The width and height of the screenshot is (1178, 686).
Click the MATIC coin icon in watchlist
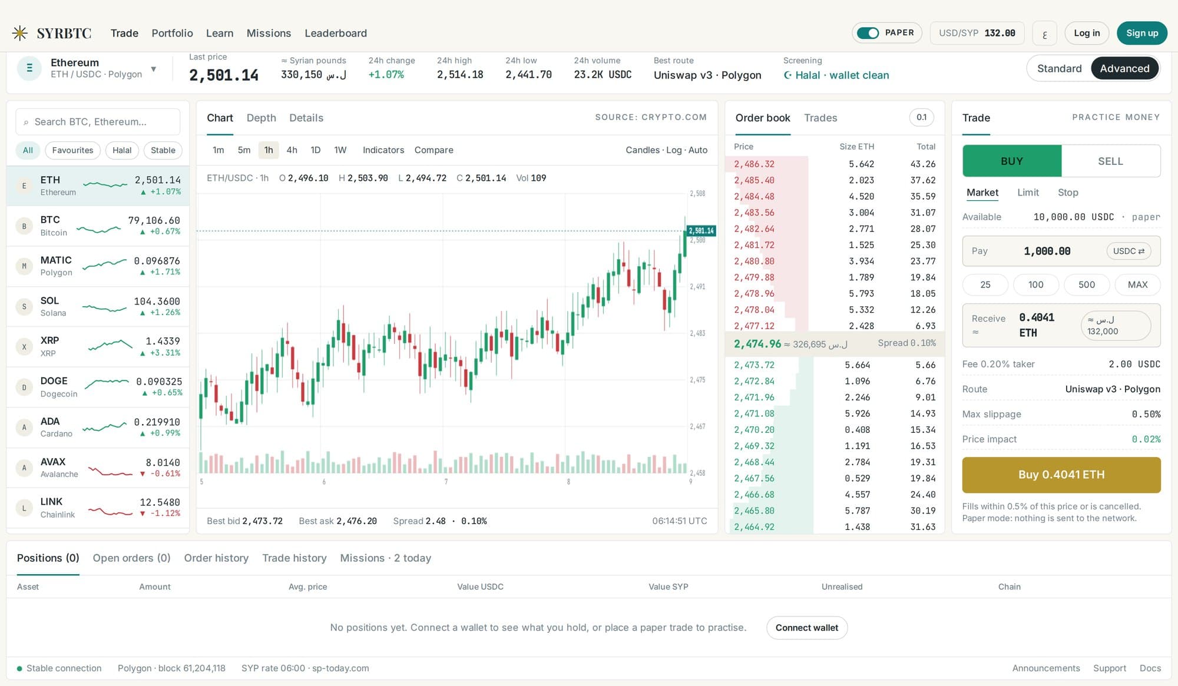click(x=24, y=266)
